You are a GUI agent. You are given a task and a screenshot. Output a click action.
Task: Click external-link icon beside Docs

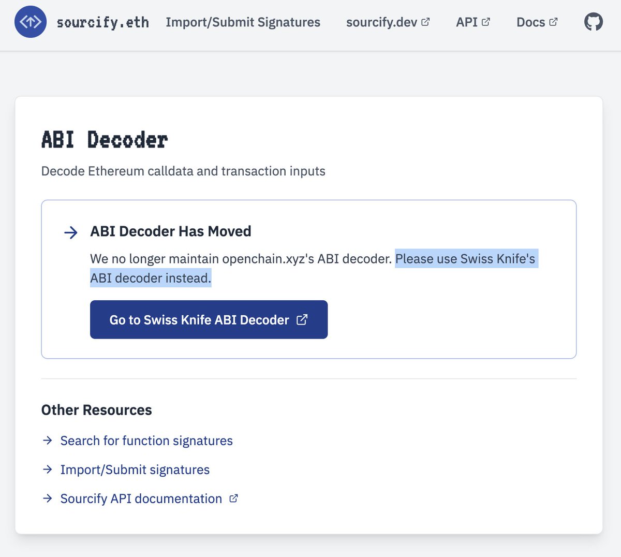(553, 22)
